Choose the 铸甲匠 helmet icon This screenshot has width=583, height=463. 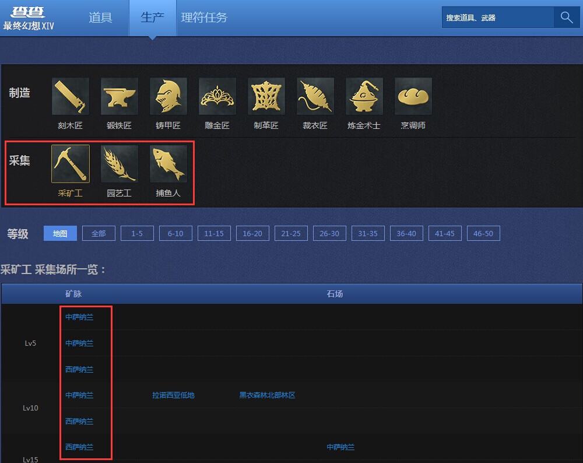[x=168, y=96]
